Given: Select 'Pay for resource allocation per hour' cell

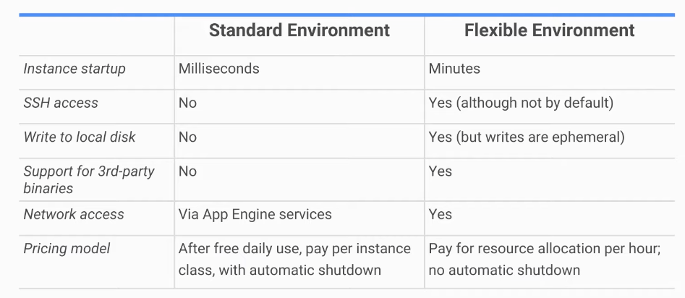Looking at the screenshot, I should coord(545,259).
